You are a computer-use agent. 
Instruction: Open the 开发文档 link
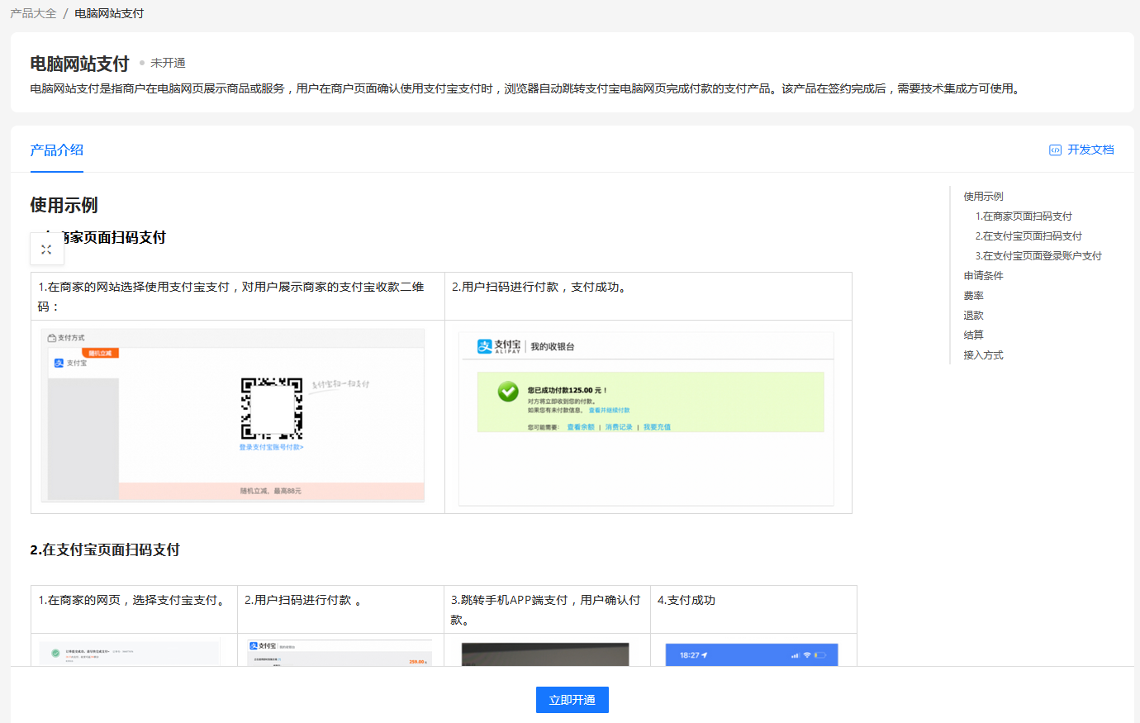[x=1090, y=150]
